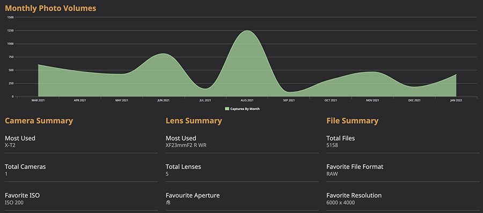Image resolution: width=483 pixels, height=213 pixels.
Task: Click the Lens Summary 'Most Used' label
Action: 181,138
